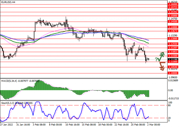Select the 1.16000 red price level label
Viewport: 179px width, 127px height.
pyautogui.click(x=173, y=4)
